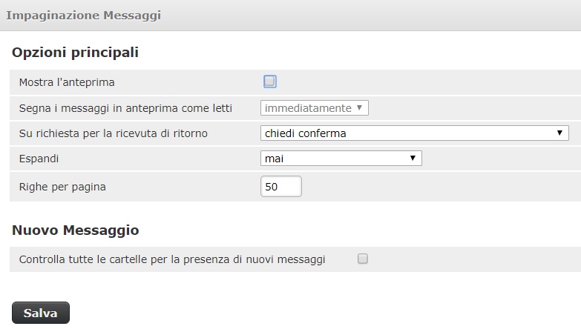Click the 'Nuovo Messaggio' section heading
The image size is (581, 329).
[x=76, y=230]
